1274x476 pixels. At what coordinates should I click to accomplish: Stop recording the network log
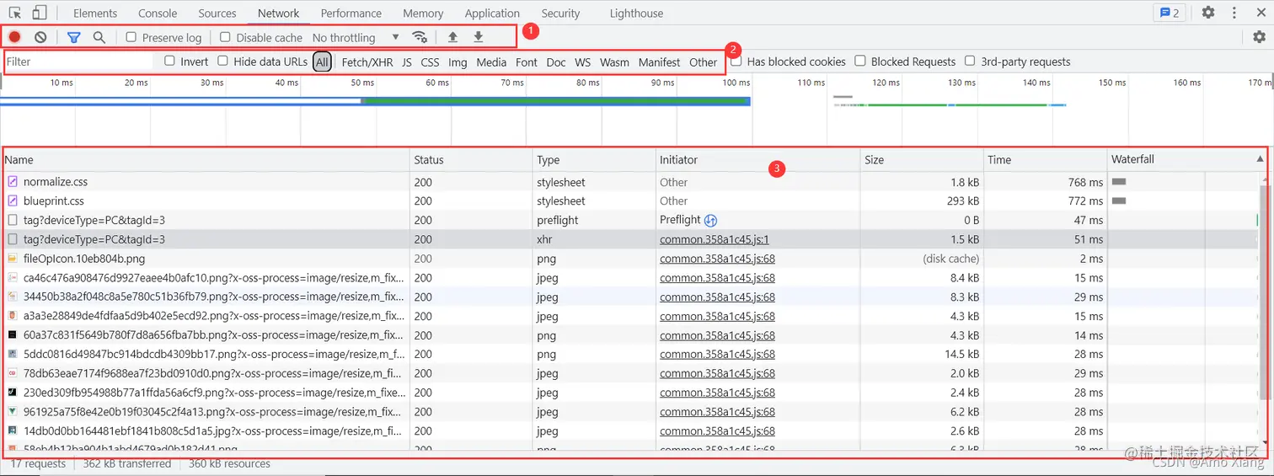15,37
